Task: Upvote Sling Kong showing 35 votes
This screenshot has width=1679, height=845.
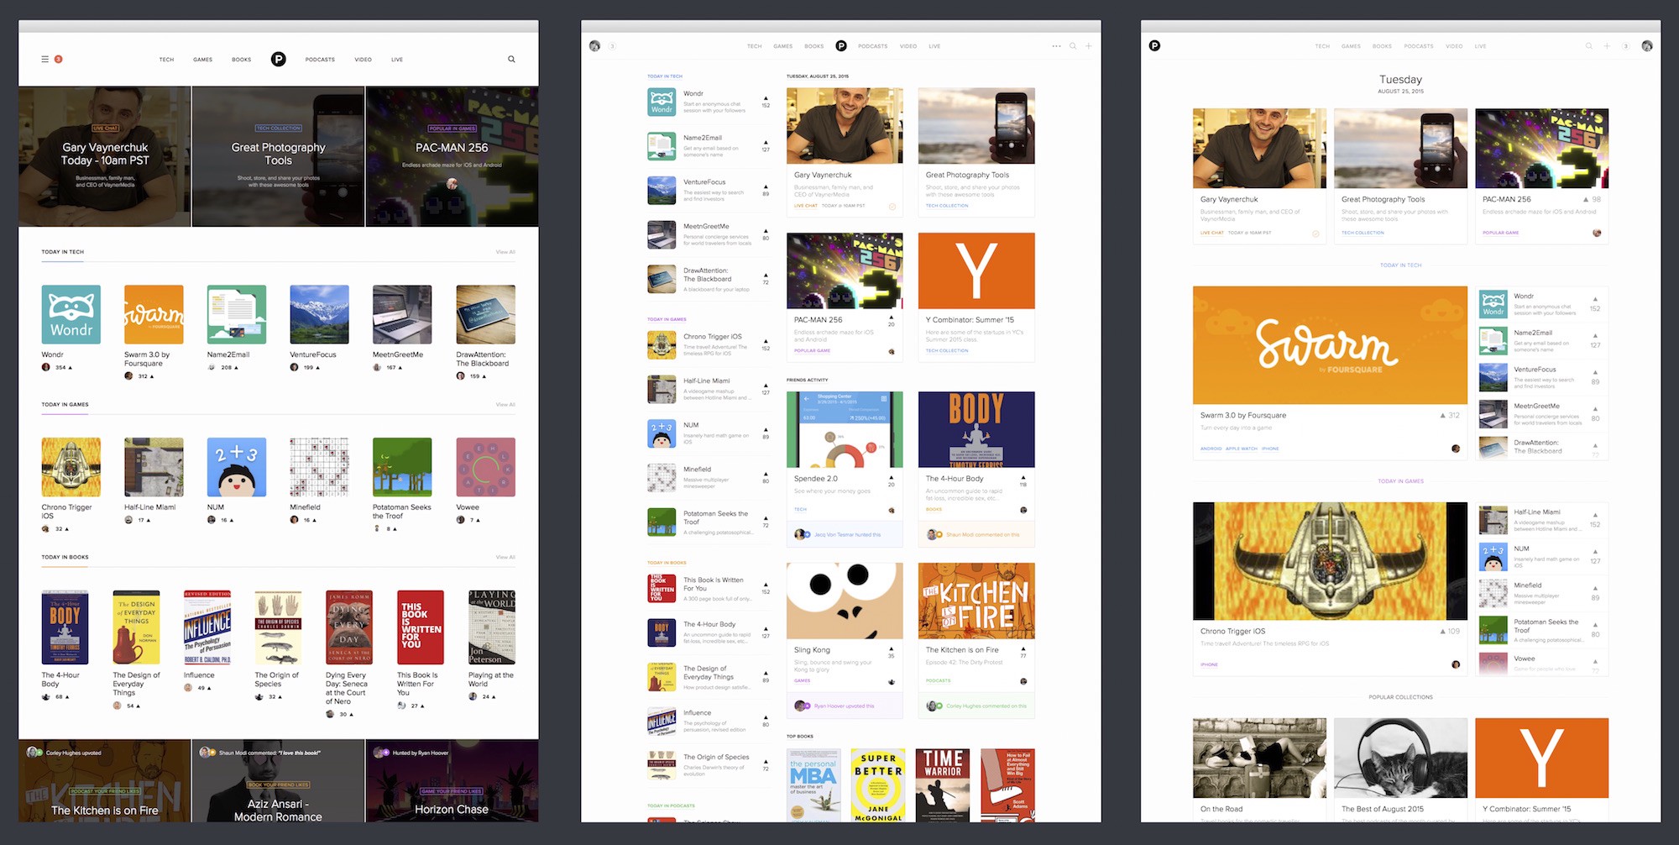Action: tap(892, 648)
